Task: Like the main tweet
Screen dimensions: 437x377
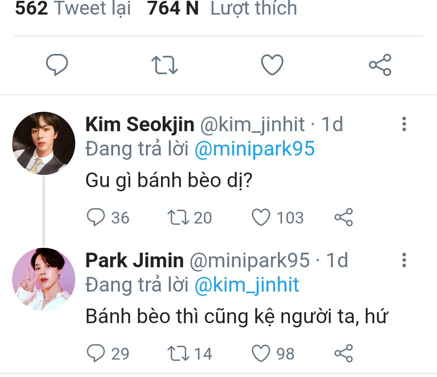Action: [x=272, y=65]
